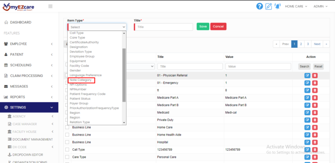Delete the Personal Care row

[314, 157]
